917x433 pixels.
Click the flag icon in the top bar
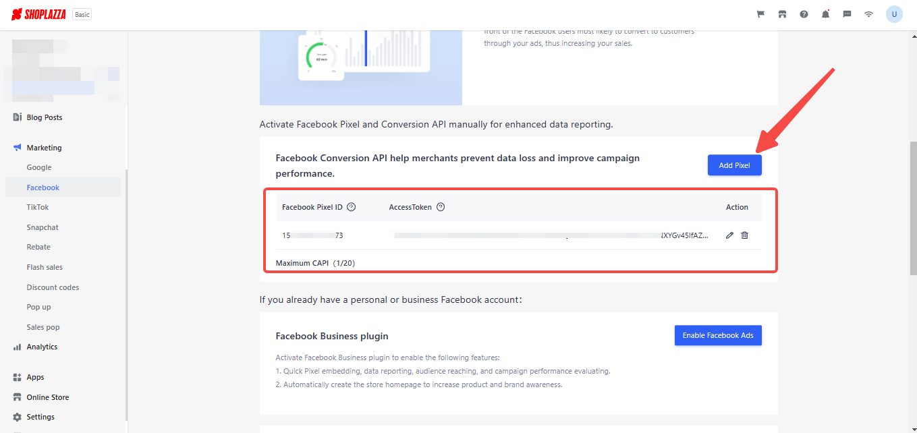coord(760,14)
